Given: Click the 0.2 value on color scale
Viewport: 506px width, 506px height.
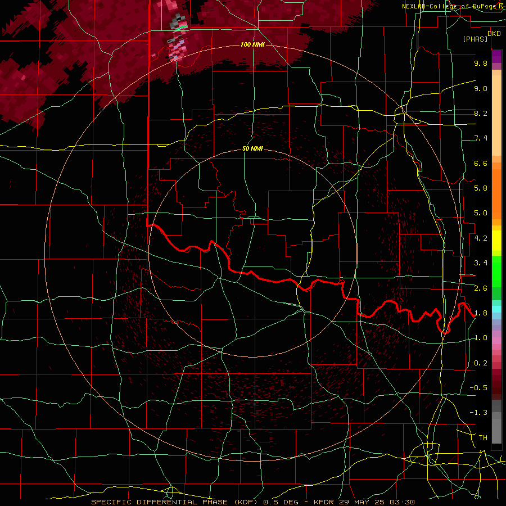Looking at the screenshot, I should 481,363.
